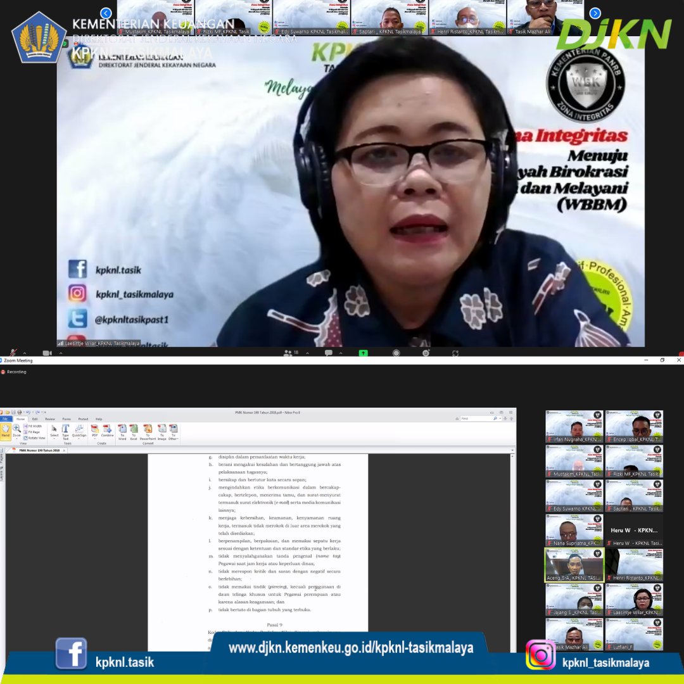This screenshot has width=684, height=684.
Task: Switch to the Home ribbon tab
Action: (20, 419)
